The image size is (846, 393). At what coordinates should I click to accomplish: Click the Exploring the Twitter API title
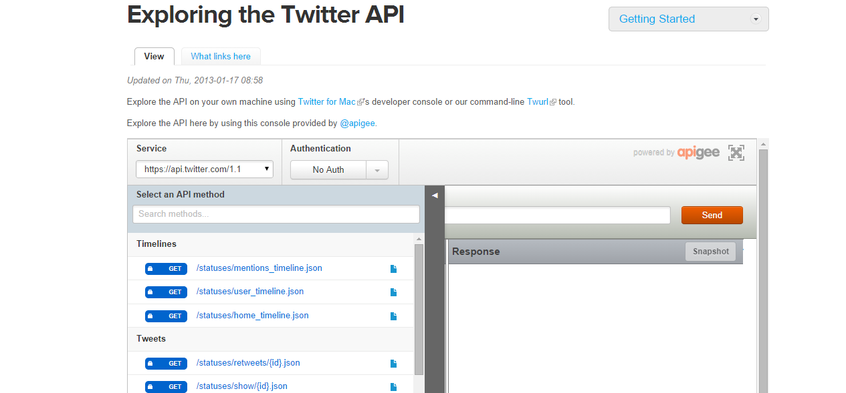pos(266,14)
